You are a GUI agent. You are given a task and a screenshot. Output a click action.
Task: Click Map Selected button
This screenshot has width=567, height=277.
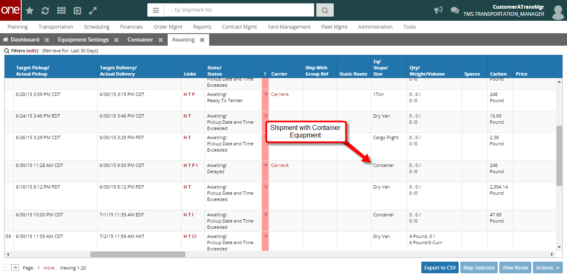click(479, 267)
